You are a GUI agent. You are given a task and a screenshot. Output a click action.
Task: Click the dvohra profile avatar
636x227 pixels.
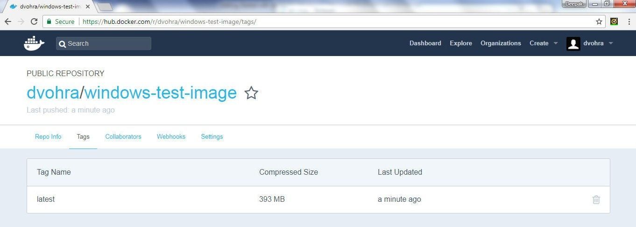coord(573,43)
